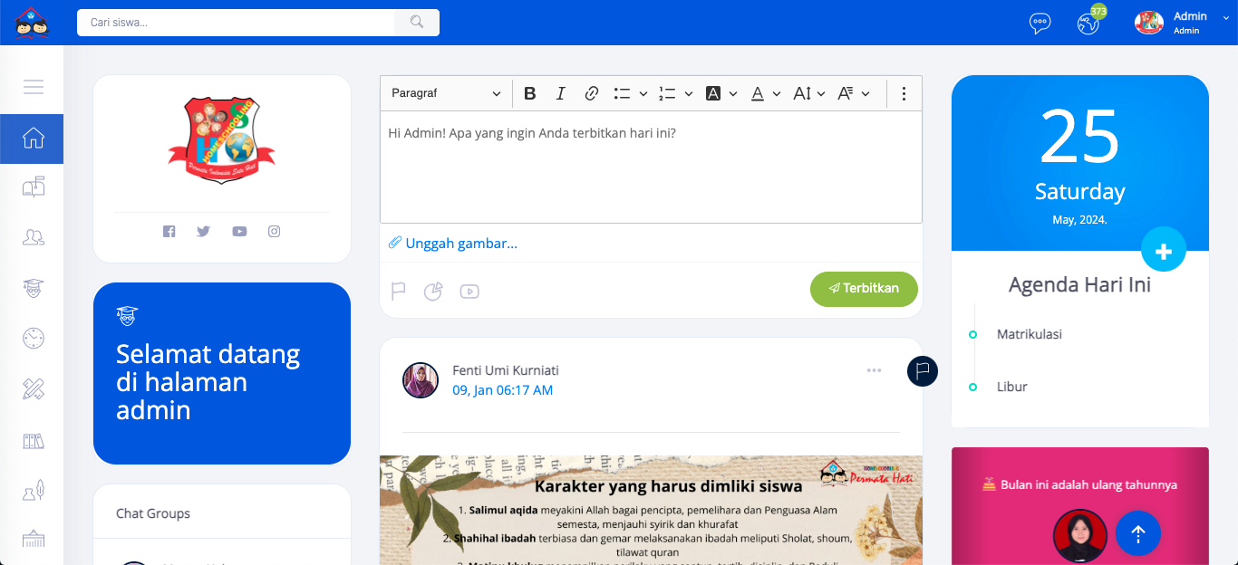
Task: Expand the font size dropdown
Action: pyautogui.click(x=808, y=93)
